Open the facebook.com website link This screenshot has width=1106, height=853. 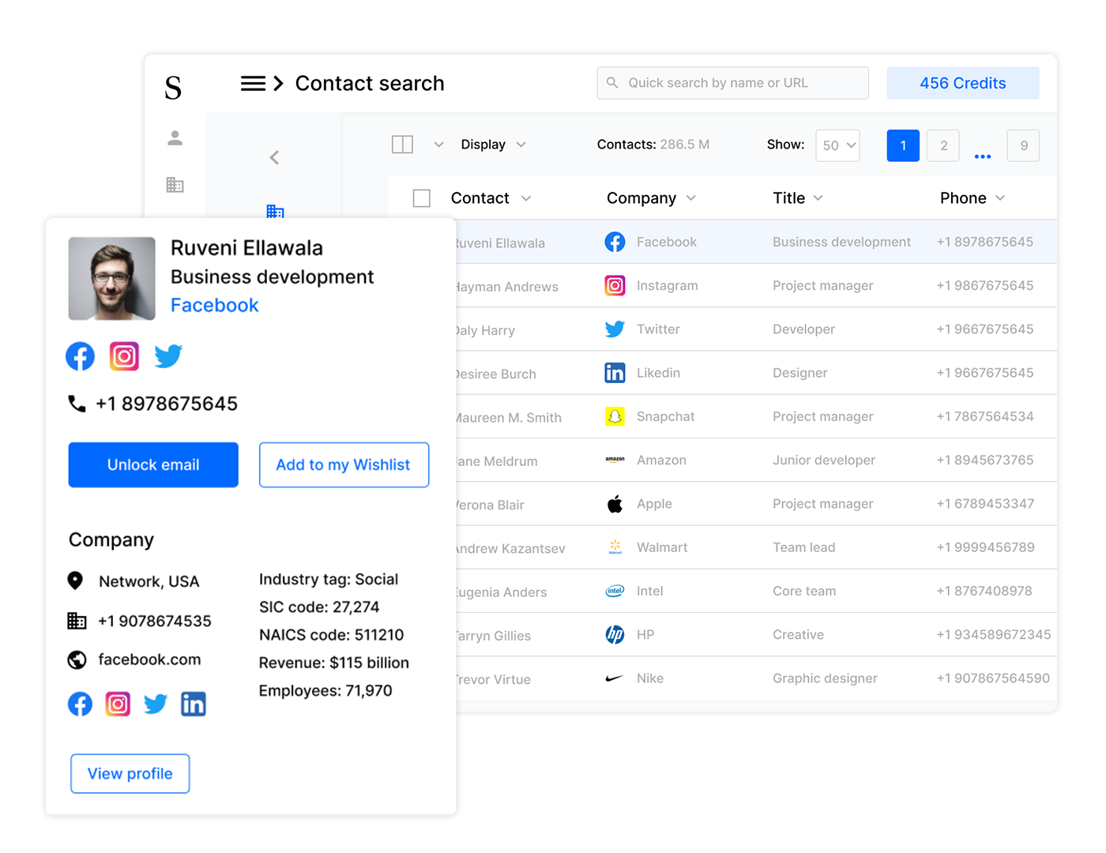coord(149,659)
